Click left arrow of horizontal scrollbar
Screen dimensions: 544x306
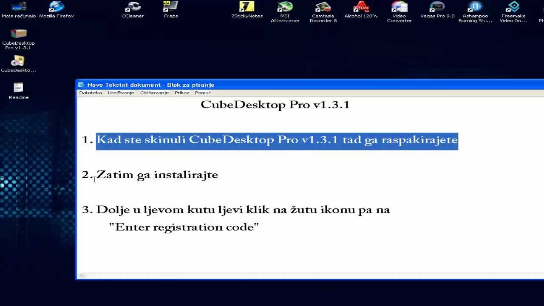click(x=82, y=275)
